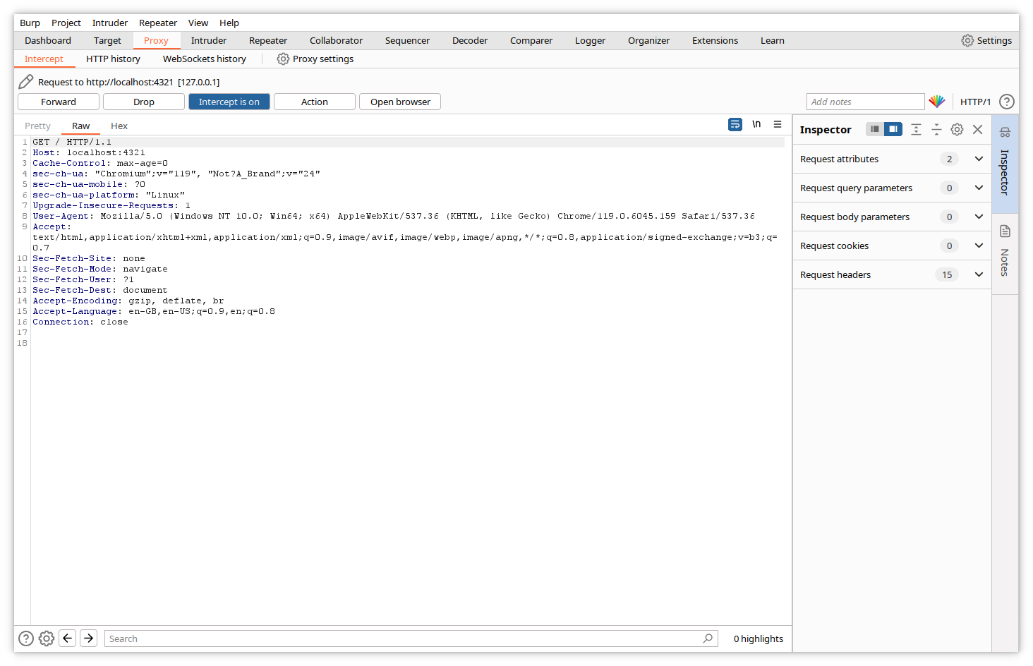Expand all Inspector sections icon
Screen dimensions: 1033x666
916,130
